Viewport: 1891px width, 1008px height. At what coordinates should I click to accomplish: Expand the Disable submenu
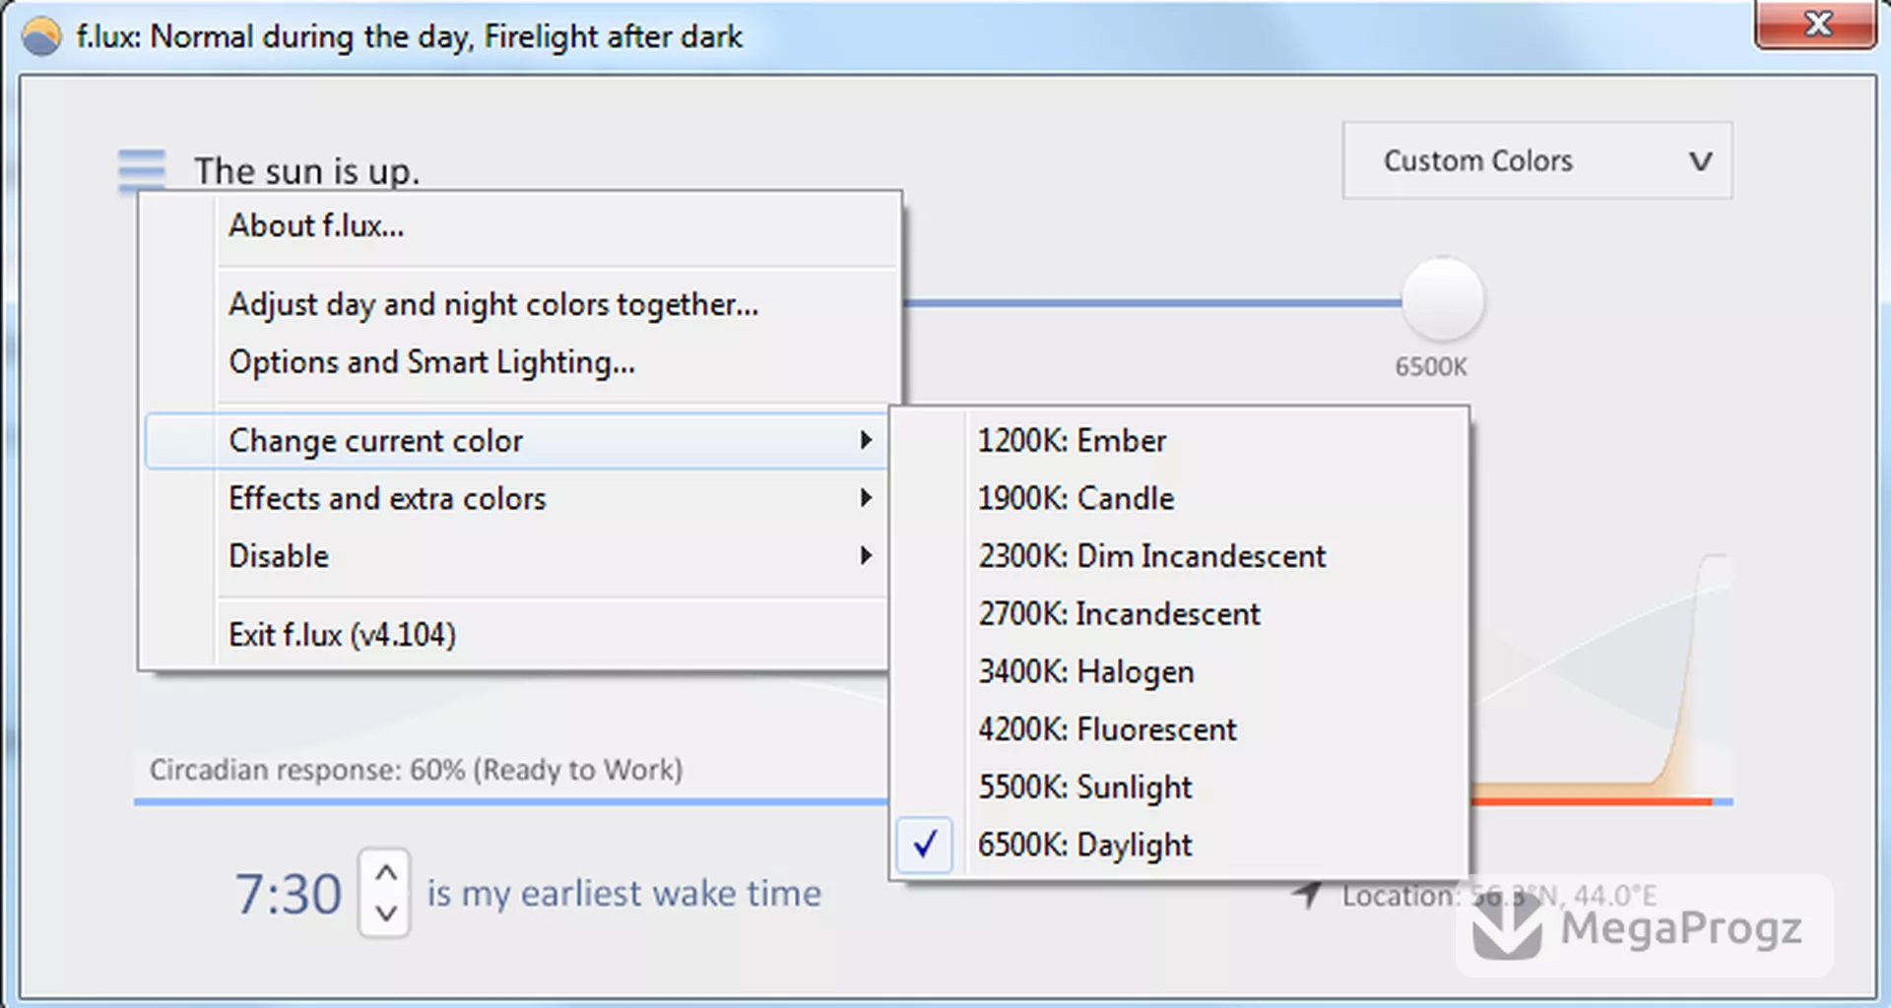coord(516,556)
